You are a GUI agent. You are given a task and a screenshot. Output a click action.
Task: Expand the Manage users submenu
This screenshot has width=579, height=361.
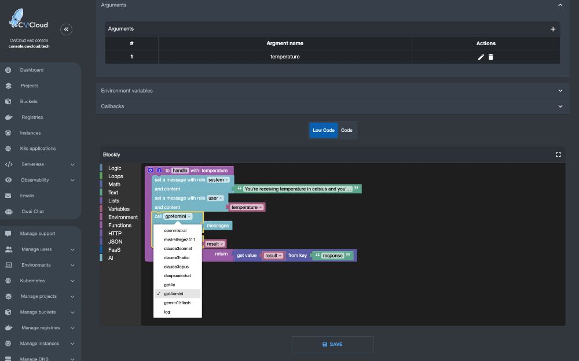click(72, 249)
